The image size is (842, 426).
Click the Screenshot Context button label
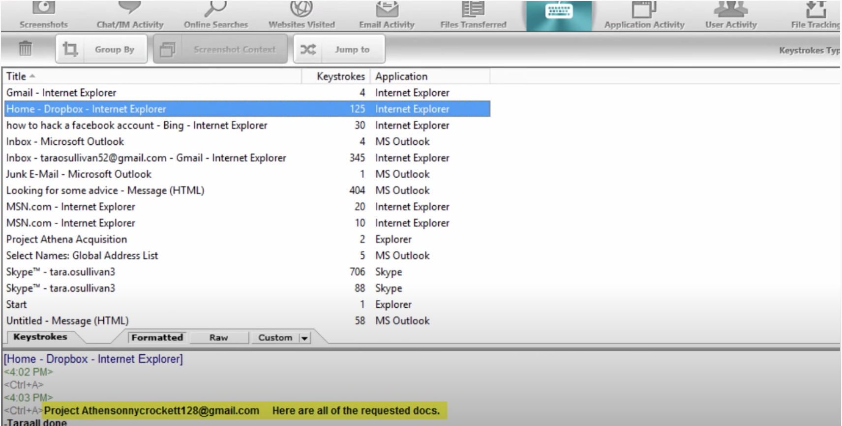[x=235, y=50]
